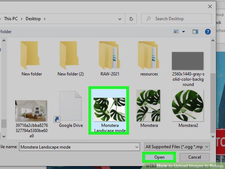Click the file list scroll down arrow

point(213,136)
